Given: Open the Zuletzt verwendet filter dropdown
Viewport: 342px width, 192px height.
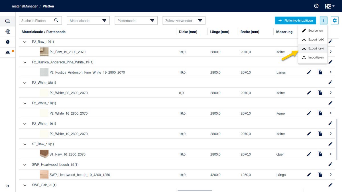Looking at the screenshot, I should click(200, 20).
